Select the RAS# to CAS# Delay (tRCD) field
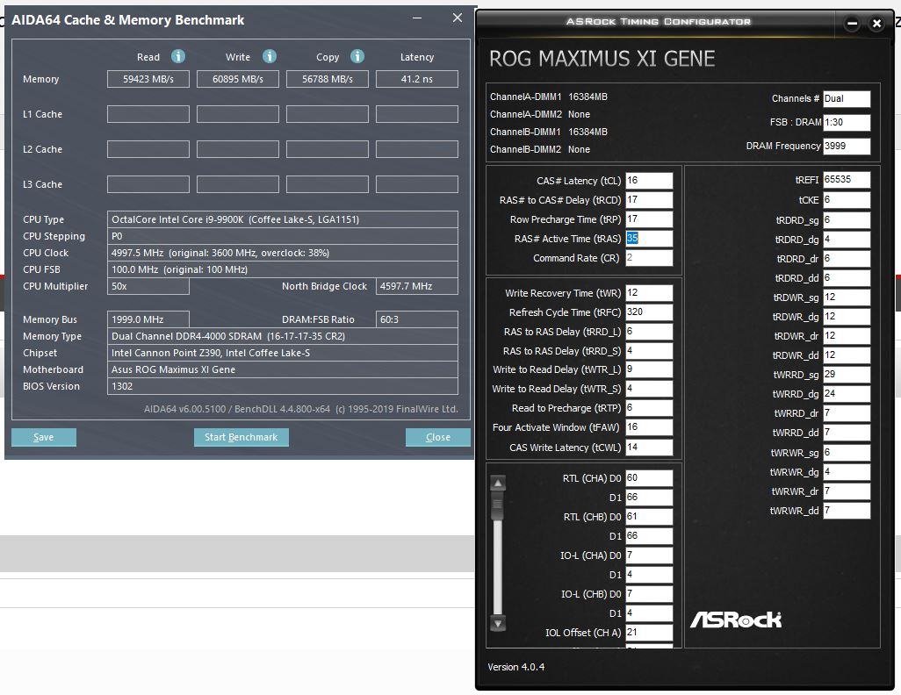This screenshot has height=695, width=901. click(x=649, y=200)
